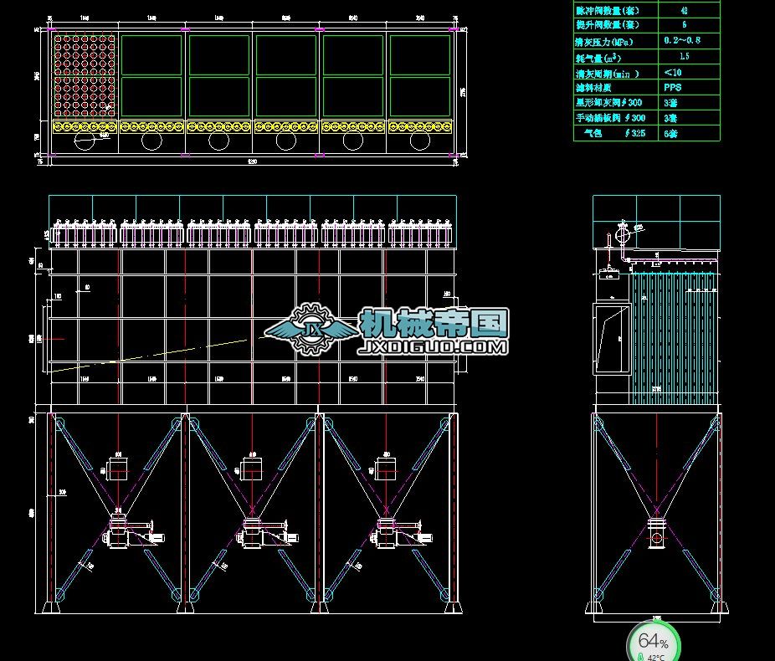Select the PPS material value
The image size is (775, 661).
(673, 88)
